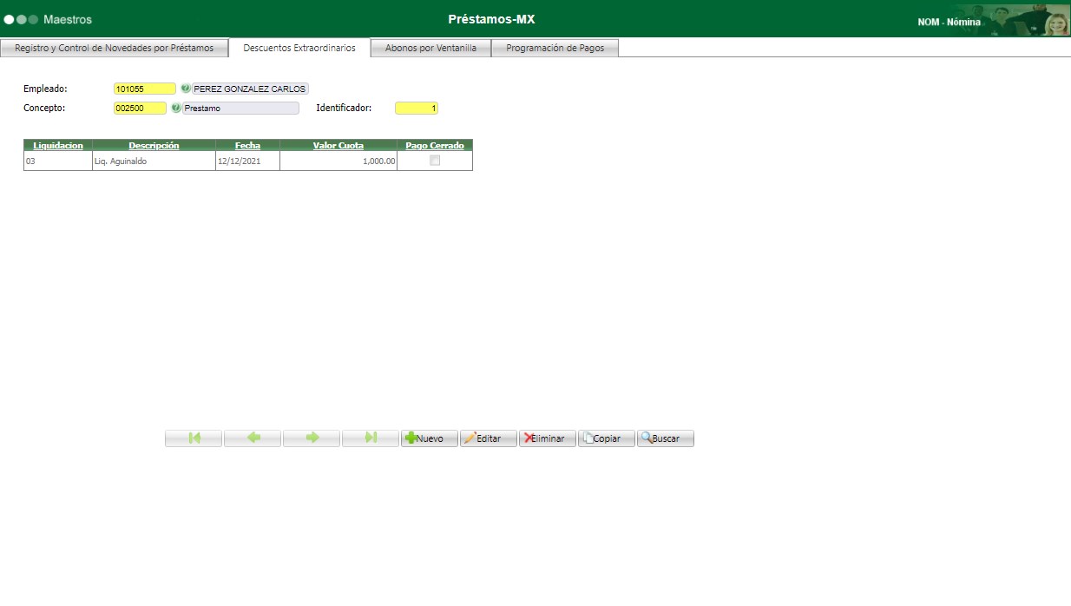1071x606 pixels.
Task: Select the table cell 03 under Liquidacion
Action: pyautogui.click(x=58, y=161)
